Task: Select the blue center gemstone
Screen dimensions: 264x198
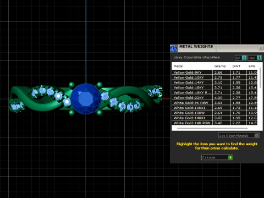Action: tap(86, 99)
